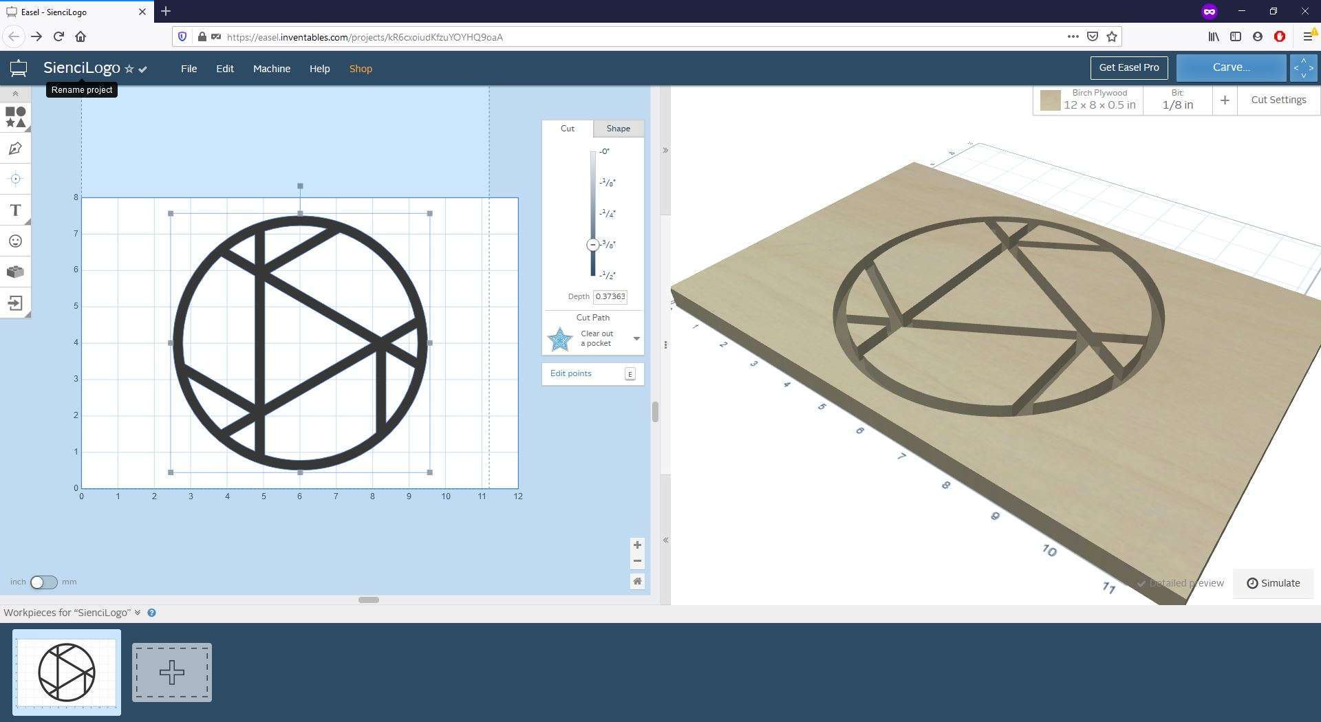
Task: Star the SienciLogo project as favorite
Action: tap(129, 69)
